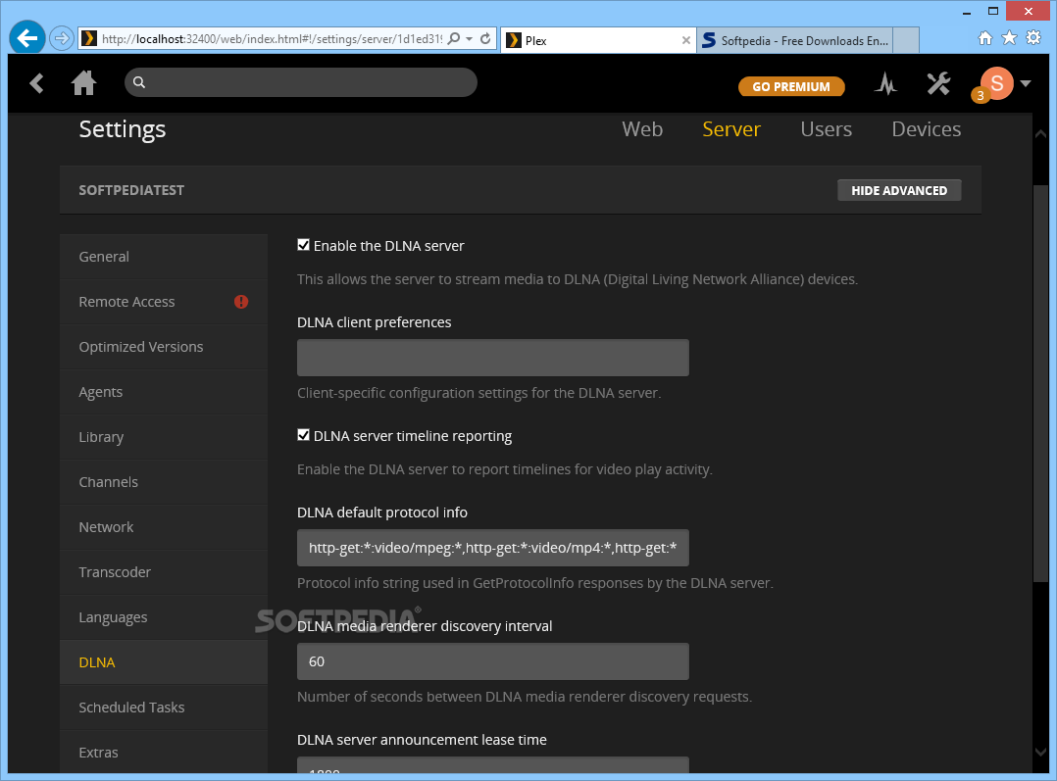Image resolution: width=1057 pixels, height=781 pixels.
Task: Select DLNA in the settings sidebar
Action: click(164, 663)
